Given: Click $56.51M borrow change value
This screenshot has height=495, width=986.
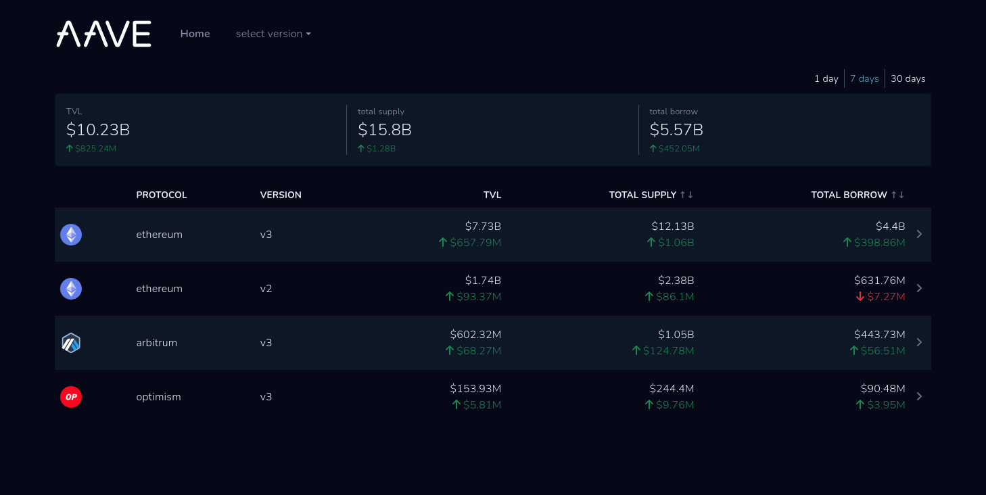Looking at the screenshot, I should (883, 350).
